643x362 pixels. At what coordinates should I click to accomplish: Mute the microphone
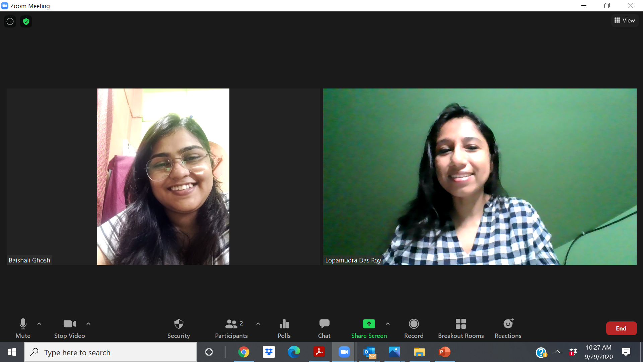pos(23,328)
